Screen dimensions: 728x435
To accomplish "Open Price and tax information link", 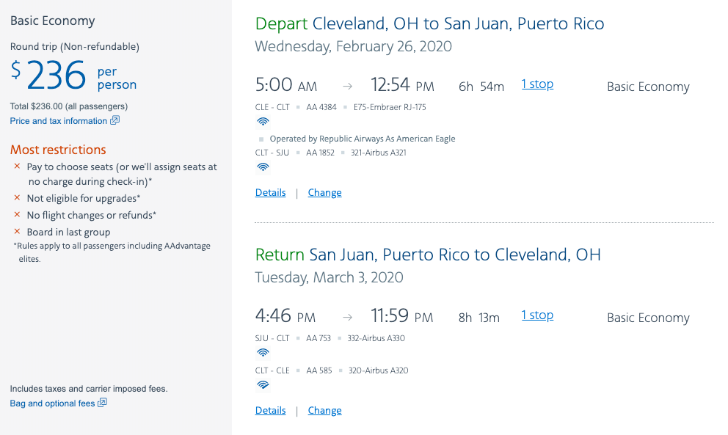I will point(59,121).
